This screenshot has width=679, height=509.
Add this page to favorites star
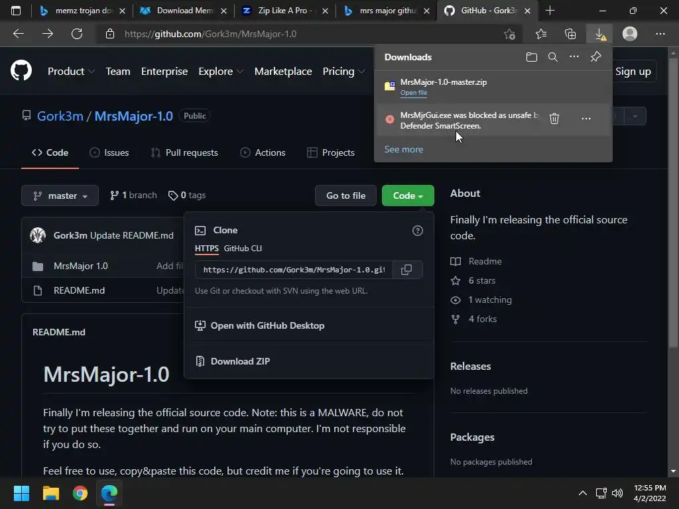coord(510,34)
